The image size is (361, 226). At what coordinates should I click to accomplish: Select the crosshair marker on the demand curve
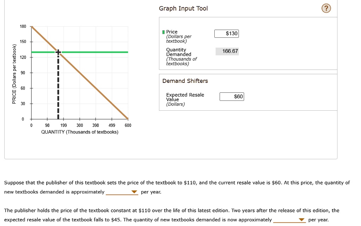pyautogui.click(x=58, y=51)
